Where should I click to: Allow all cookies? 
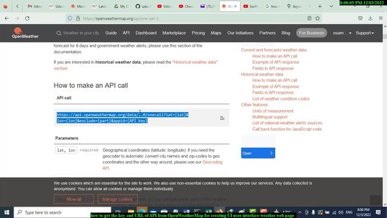pyautogui.click(x=74, y=199)
